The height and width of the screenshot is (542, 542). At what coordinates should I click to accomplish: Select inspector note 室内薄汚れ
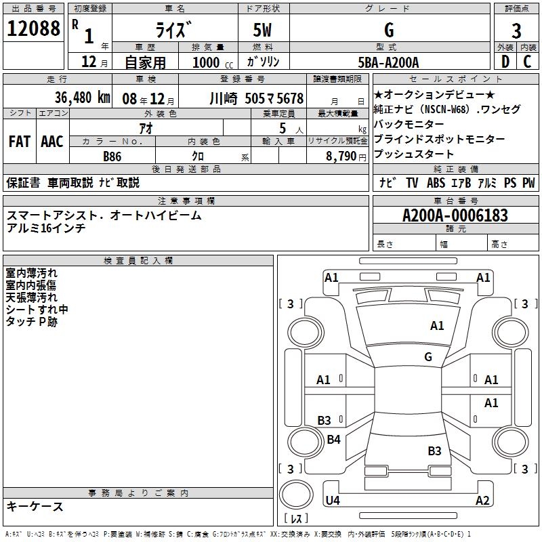click(x=31, y=273)
